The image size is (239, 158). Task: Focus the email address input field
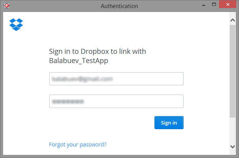point(116,79)
